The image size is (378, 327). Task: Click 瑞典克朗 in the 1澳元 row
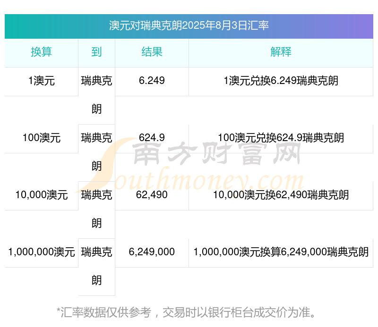point(96,95)
